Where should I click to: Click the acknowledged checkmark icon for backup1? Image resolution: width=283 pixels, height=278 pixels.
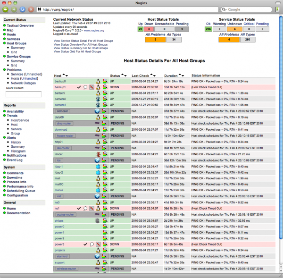tap(79, 87)
